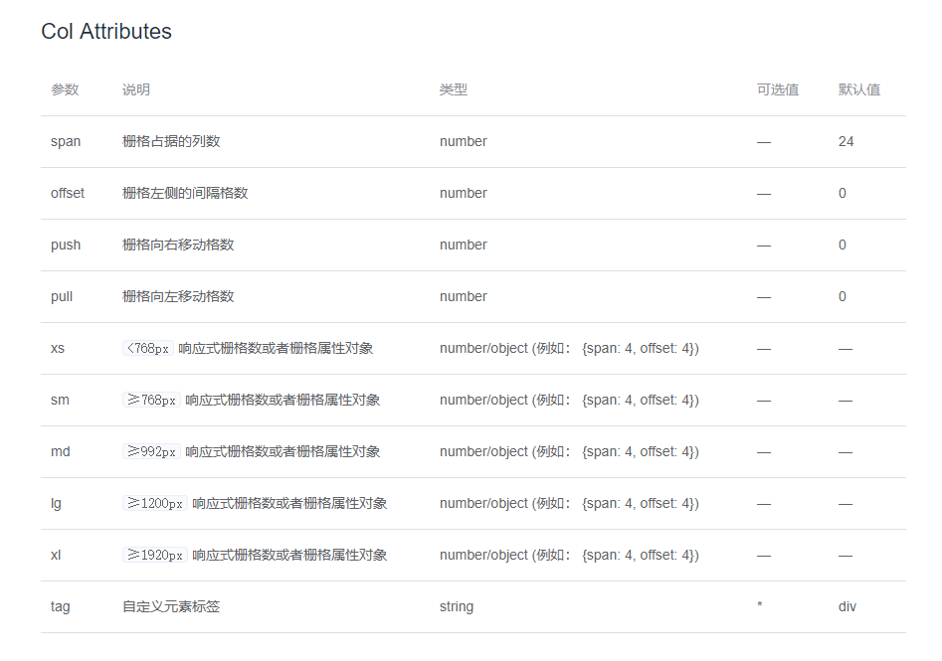Click number/object type in lg row

(569, 503)
